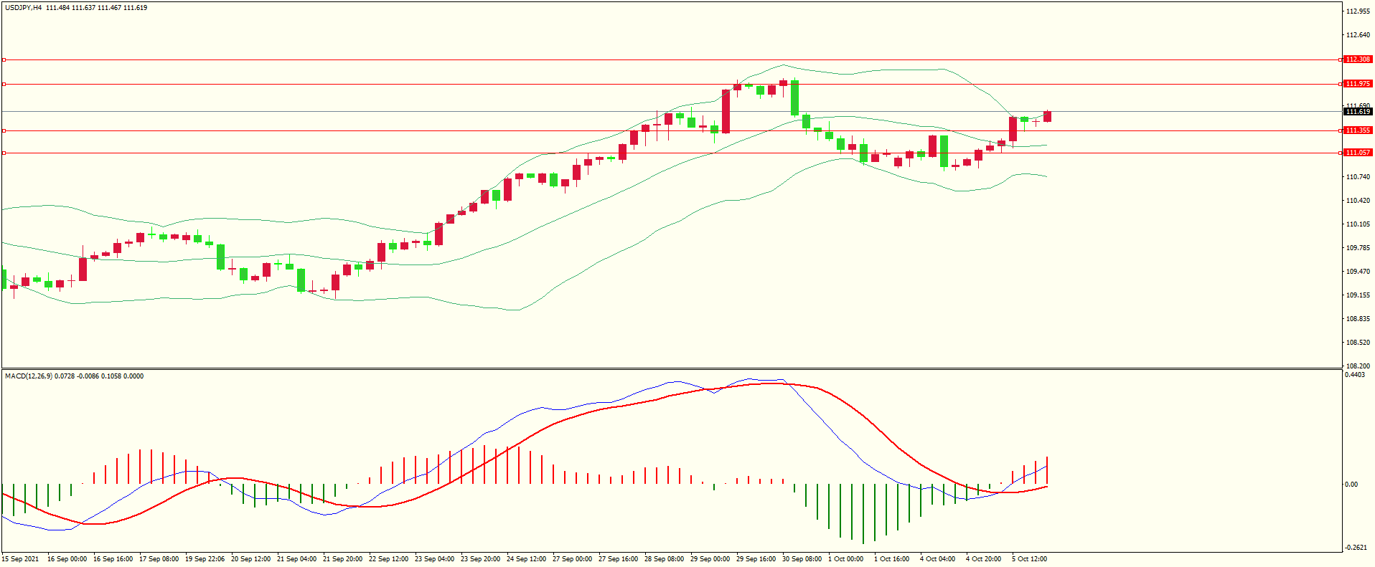Click the 109.785 price scale value
Screen dimensions: 1375x567
click(1358, 248)
